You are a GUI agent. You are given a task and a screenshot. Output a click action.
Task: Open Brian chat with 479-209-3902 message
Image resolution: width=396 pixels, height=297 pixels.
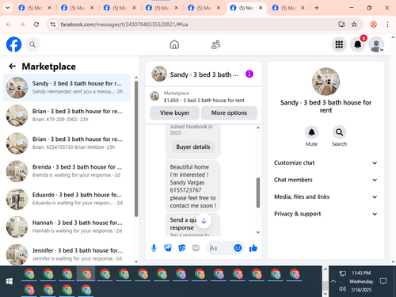coord(67,116)
